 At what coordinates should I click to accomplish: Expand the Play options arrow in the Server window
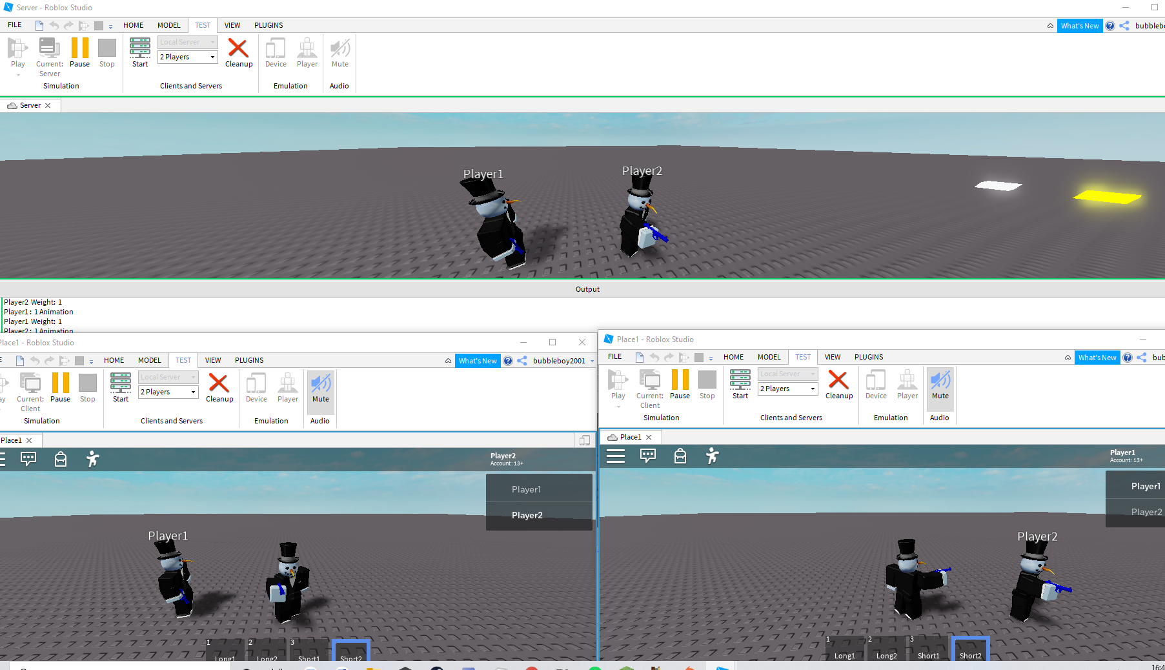[18, 75]
